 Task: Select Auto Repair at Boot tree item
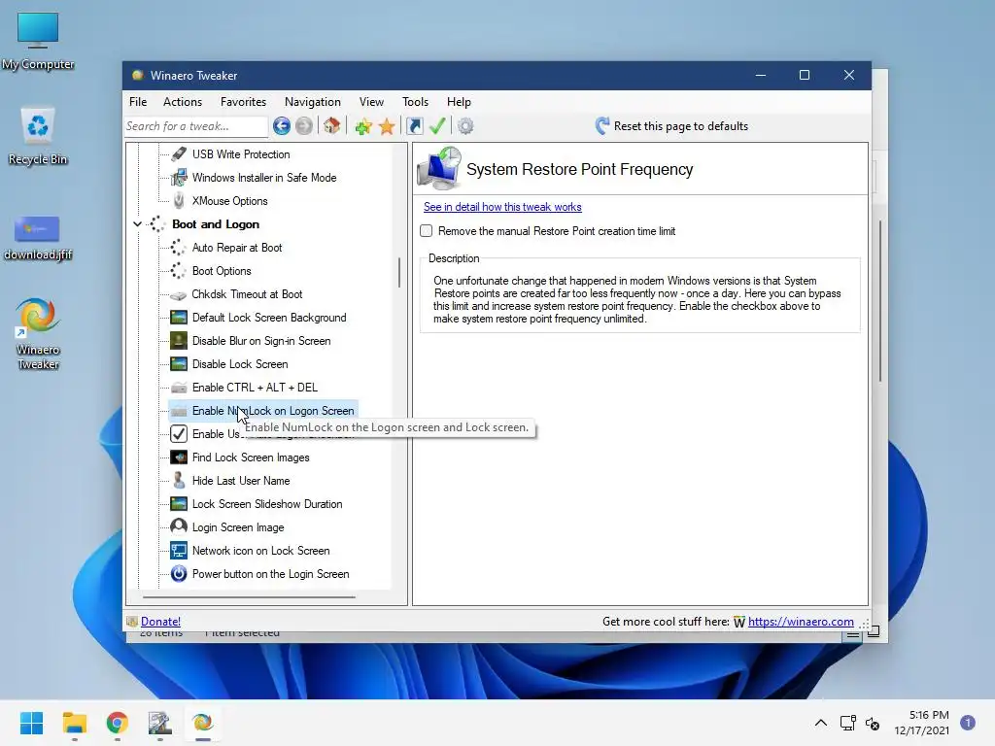237,248
